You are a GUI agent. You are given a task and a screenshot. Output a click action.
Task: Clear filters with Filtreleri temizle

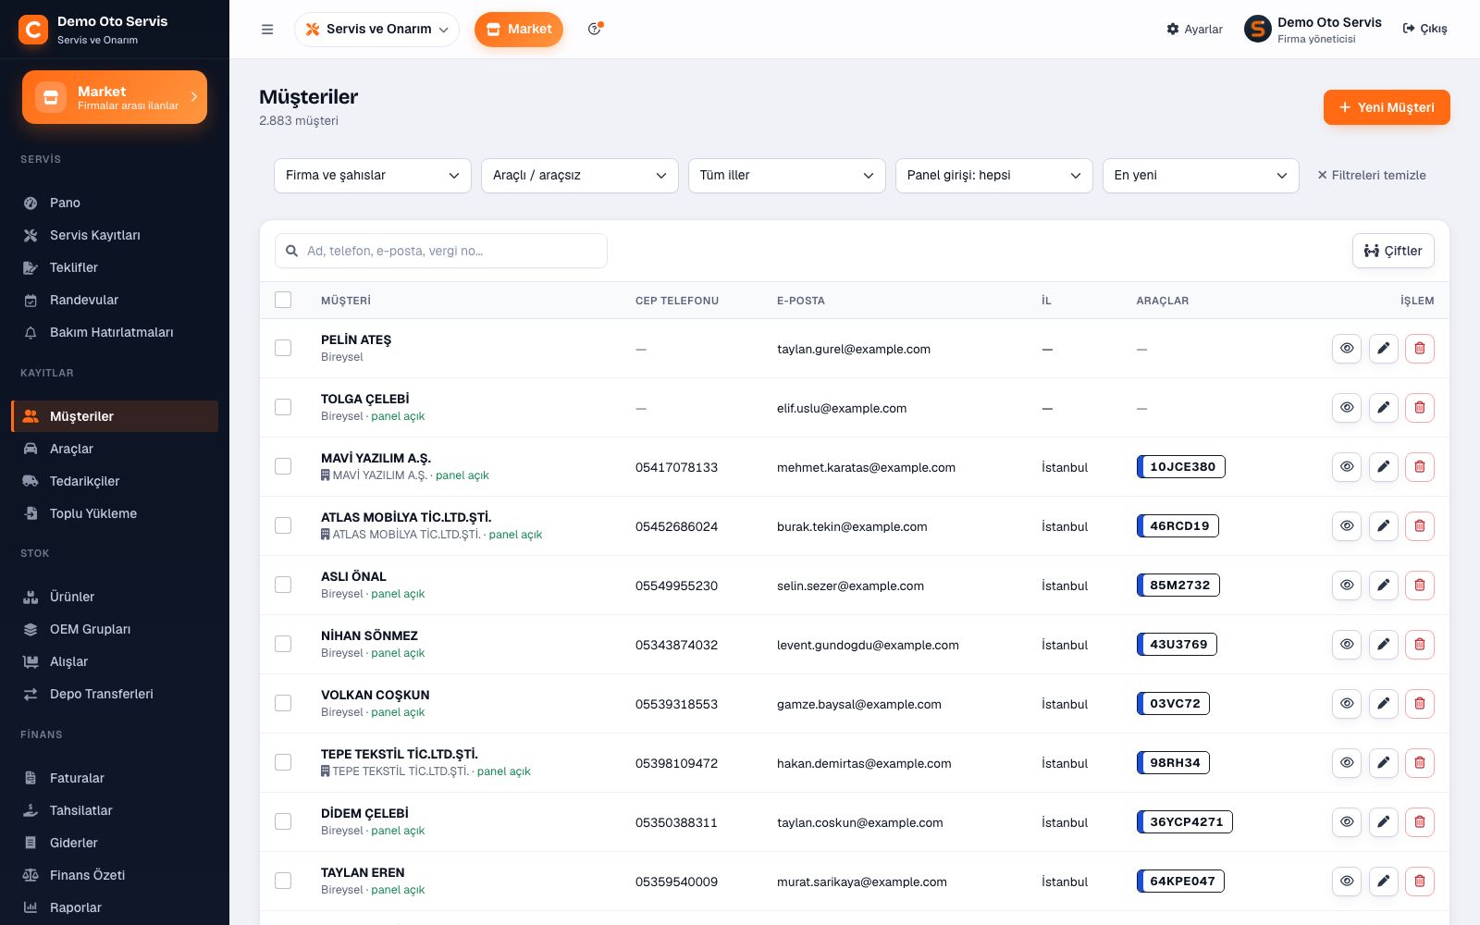tap(1372, 176)
